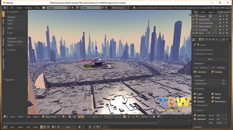This screenshot has height=130, width=233.
Task: Click the viewport shading sphere icon
Action: pos(64,117)
